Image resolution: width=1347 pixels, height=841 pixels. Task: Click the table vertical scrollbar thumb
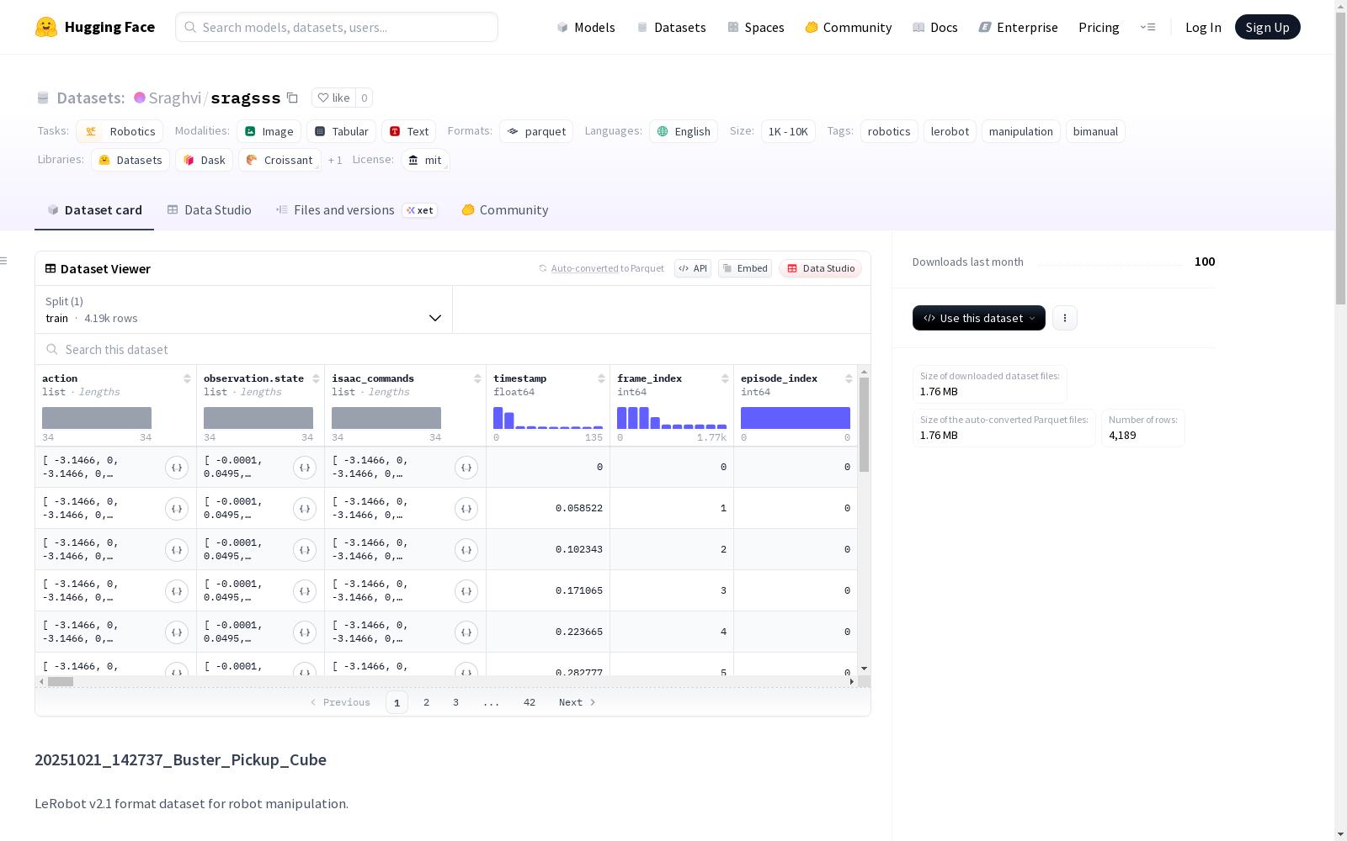tap(864, 424)
